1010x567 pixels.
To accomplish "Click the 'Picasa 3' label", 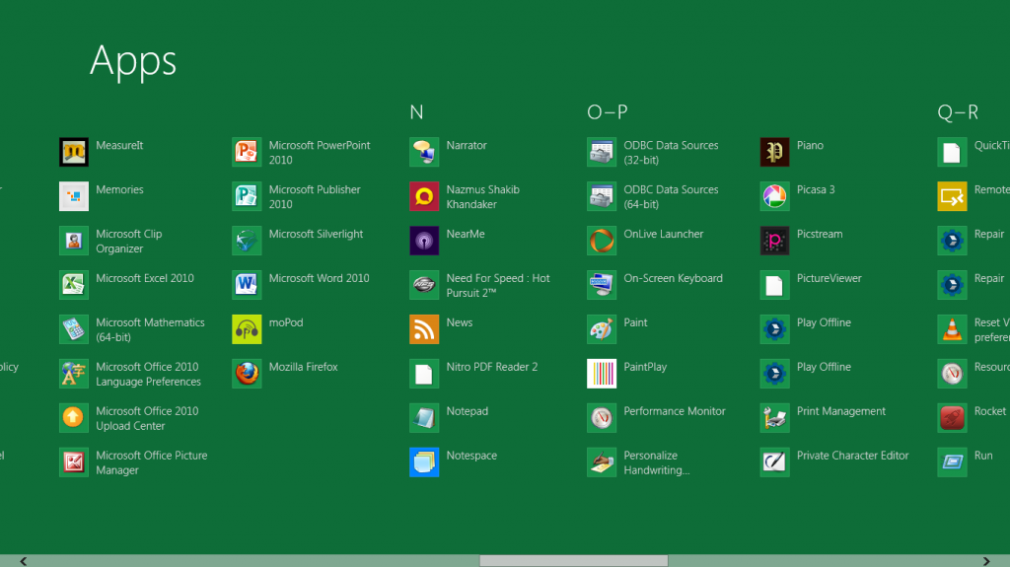I will [x=816, y=189].
